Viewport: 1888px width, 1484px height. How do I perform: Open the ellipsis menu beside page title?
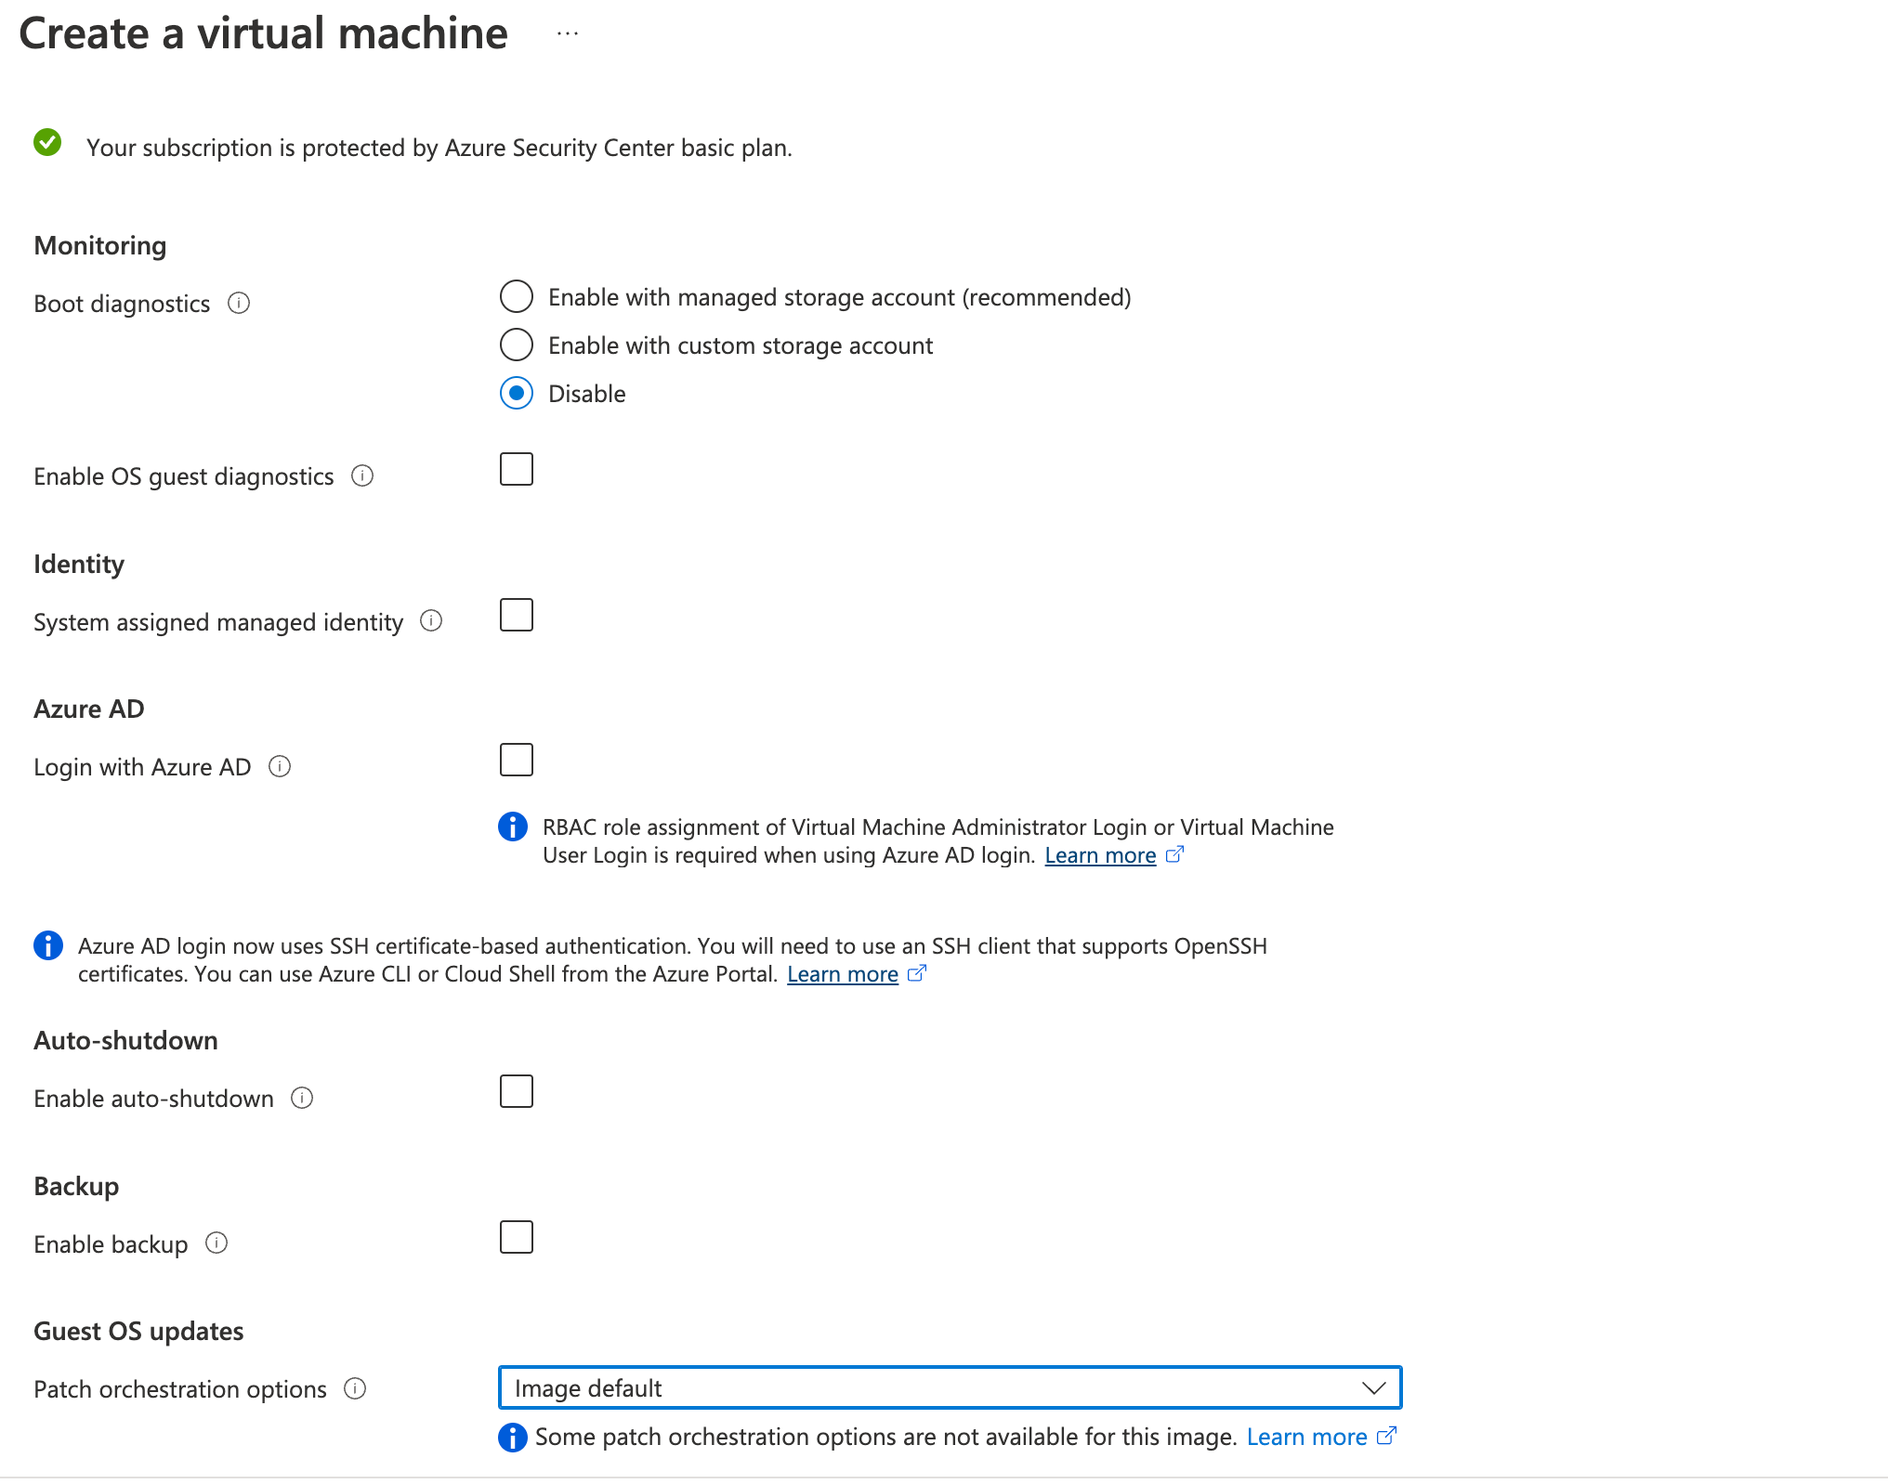pos(568,34)
